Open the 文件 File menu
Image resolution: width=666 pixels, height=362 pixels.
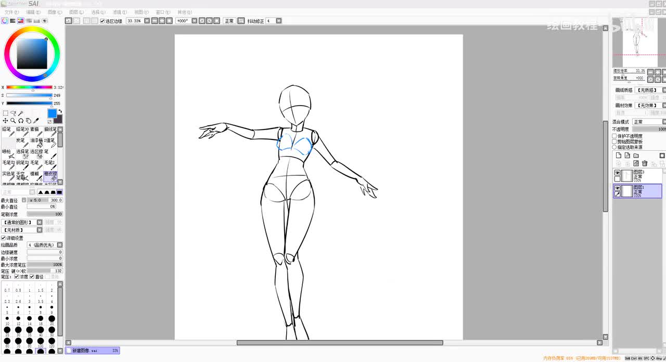tap(11, 12)
